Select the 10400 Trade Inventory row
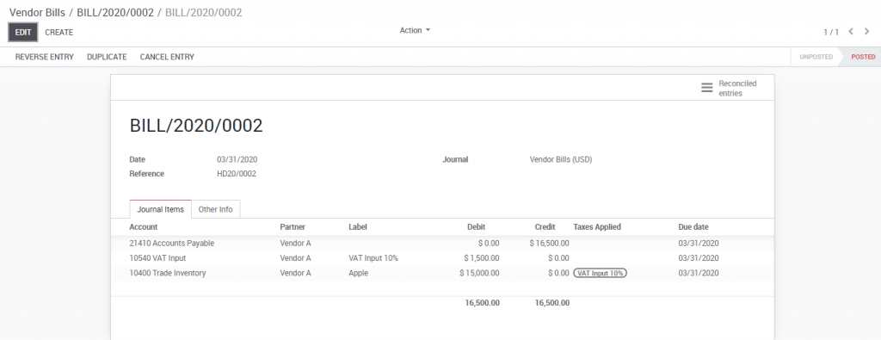This screenshot has height=340, width=881. pyautogui.click(x=443, y=273)
